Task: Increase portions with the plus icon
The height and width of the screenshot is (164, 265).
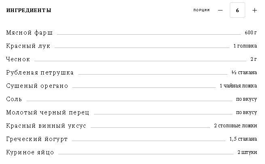Action: coord(254,10)
